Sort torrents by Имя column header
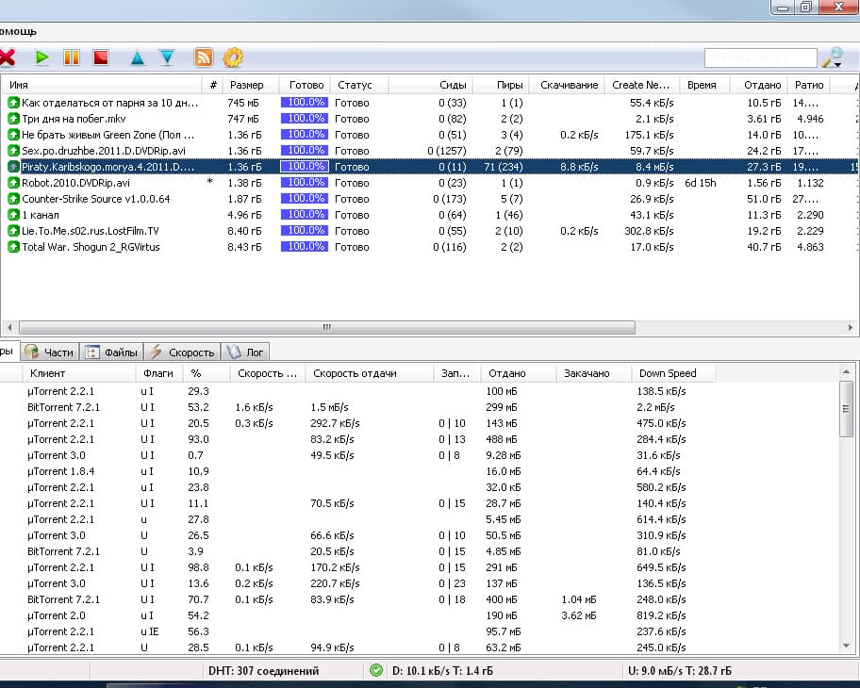The height and width of the screenshot is (688, 860). [x=101, y=85]
